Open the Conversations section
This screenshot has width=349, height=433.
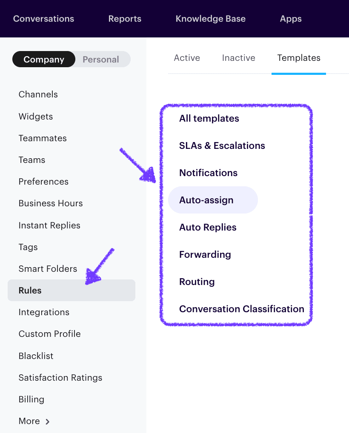(x=43, y=18)
